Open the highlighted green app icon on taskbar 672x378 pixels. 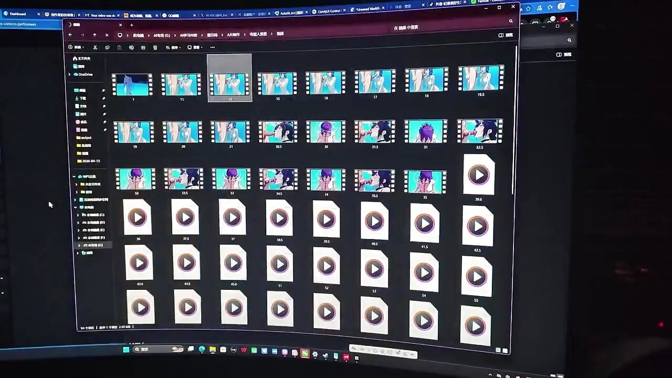(x=304, y=353)
